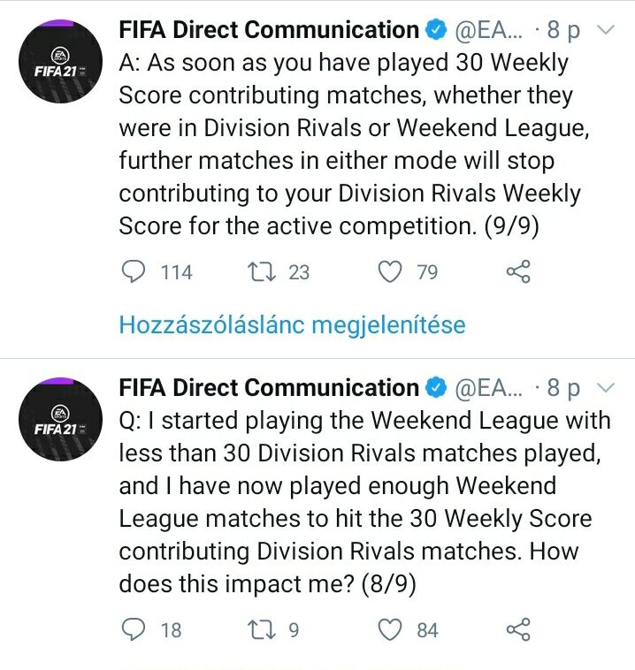635x670 pixels.
Task: Click the @EA handle on the top tweet
Action: coord(488,30)
